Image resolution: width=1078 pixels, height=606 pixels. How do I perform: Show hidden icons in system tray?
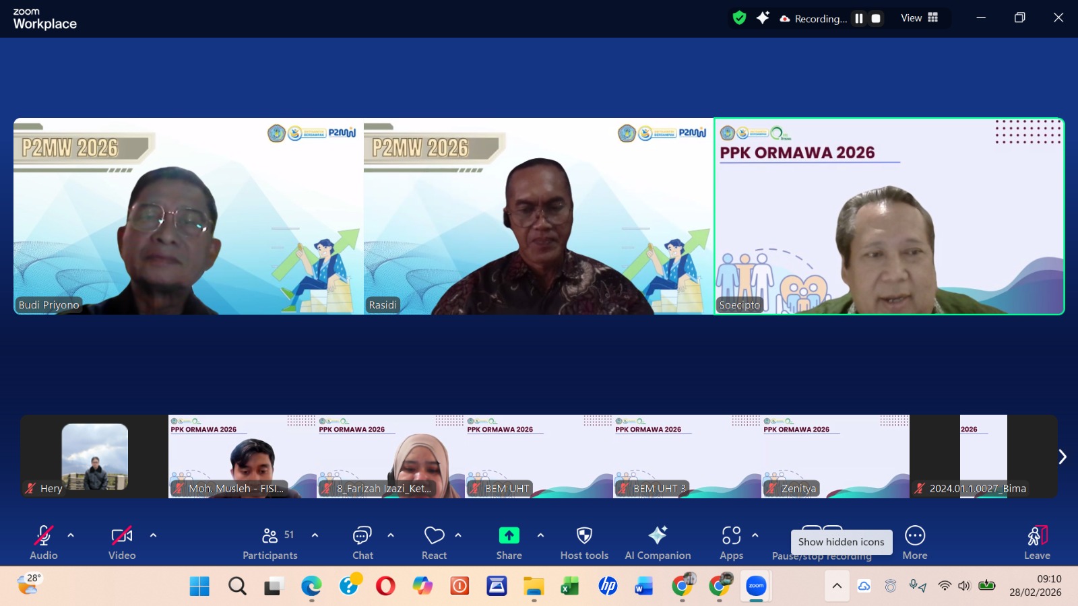tap(837, 586)
